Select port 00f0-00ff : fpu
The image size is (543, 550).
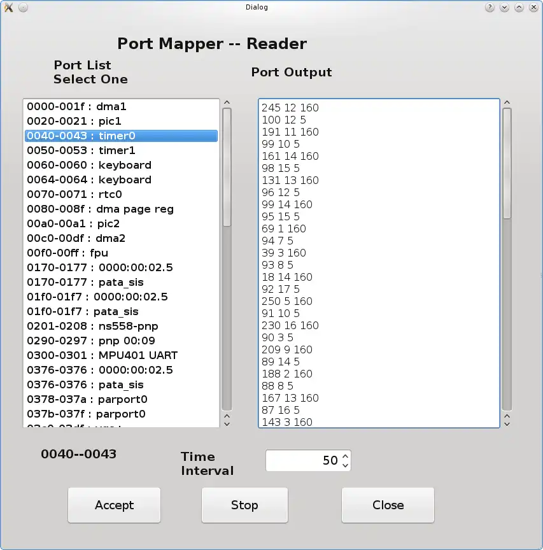click(121, 253)
